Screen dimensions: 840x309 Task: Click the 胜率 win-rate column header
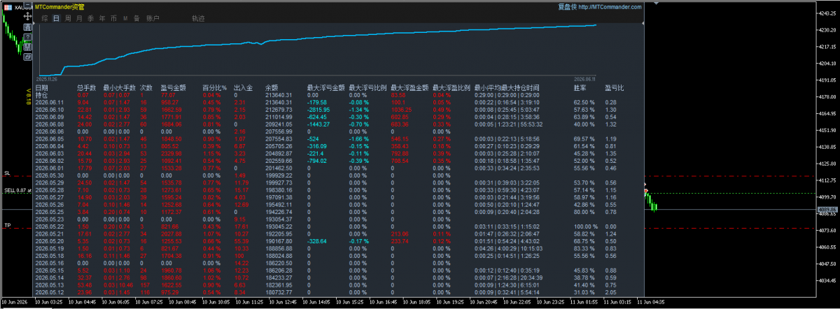pos(580,87)
